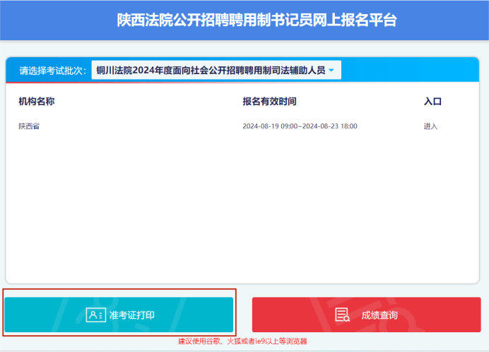The image size is (489, 352).
Task: Click the document search icon on 成绩查询
Action: pos(343,315)
